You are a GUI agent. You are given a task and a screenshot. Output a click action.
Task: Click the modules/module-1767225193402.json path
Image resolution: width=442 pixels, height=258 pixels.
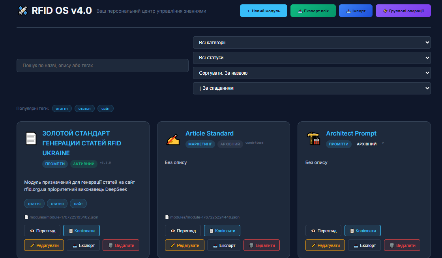64,217
